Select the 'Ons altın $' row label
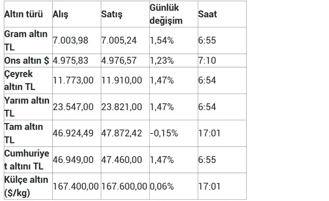The image size is (329, 201). [x=27, y=60]
